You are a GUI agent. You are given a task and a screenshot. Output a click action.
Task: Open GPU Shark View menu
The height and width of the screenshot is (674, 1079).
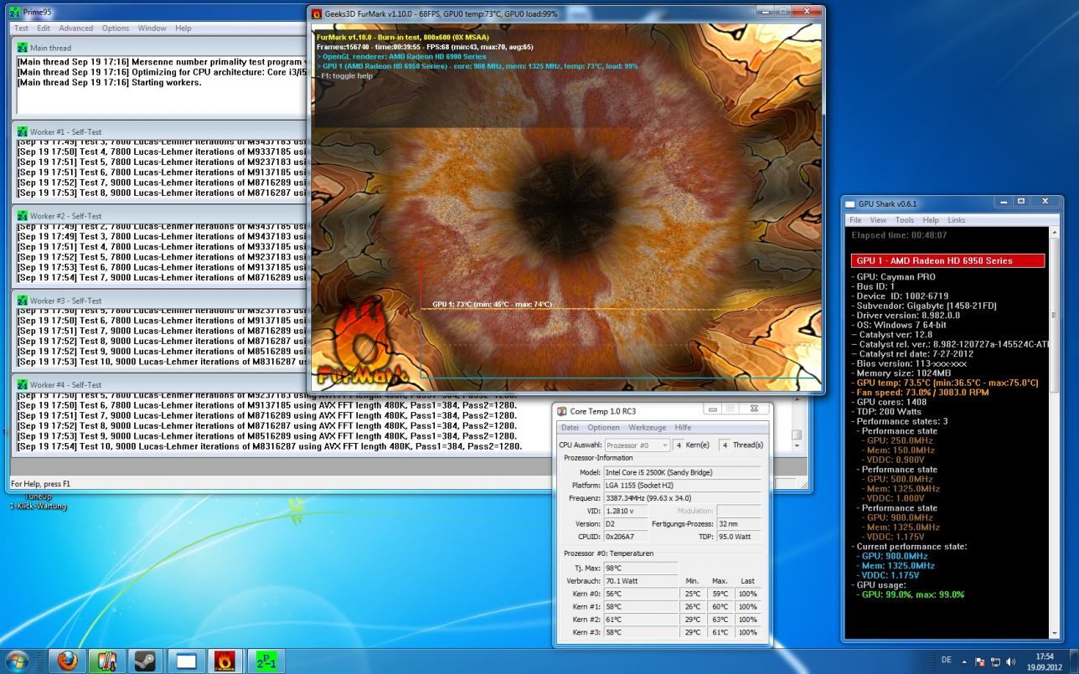pyautogui.click(x=878, y=219)
